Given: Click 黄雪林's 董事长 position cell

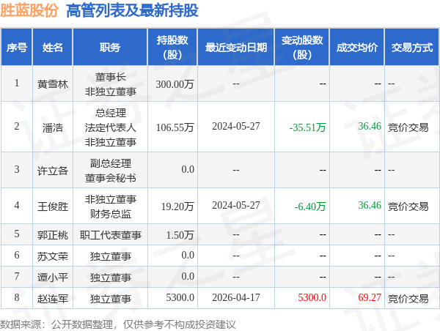Looking at the screenshot, I should coord(110,84).
